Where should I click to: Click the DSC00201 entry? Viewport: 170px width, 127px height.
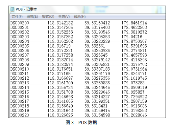[x=19, y=28]
